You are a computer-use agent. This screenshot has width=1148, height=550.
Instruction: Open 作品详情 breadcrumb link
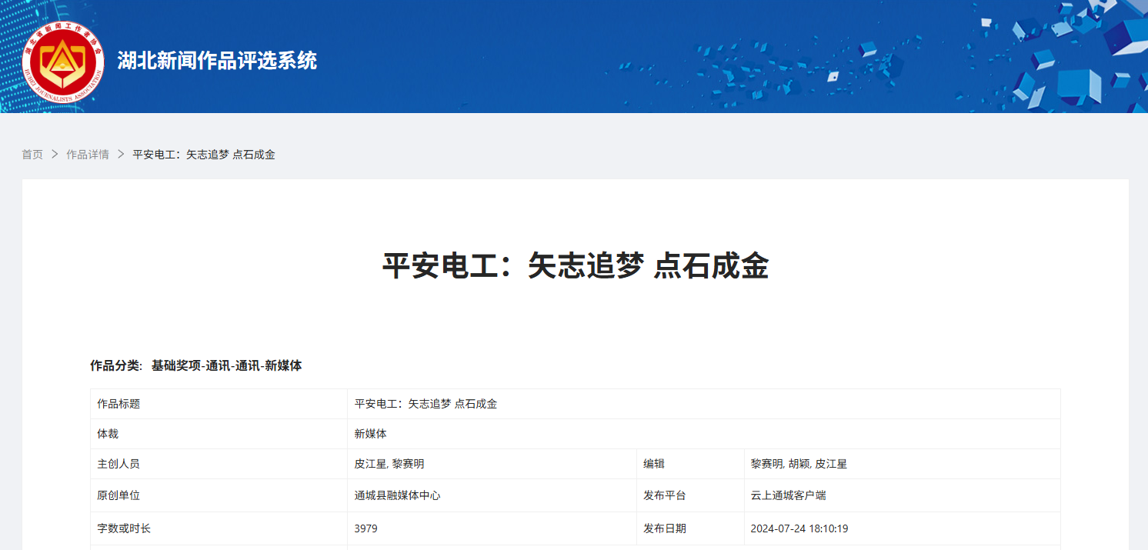point(88,155)
